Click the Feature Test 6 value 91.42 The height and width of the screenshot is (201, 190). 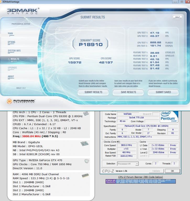pos(155,69)
